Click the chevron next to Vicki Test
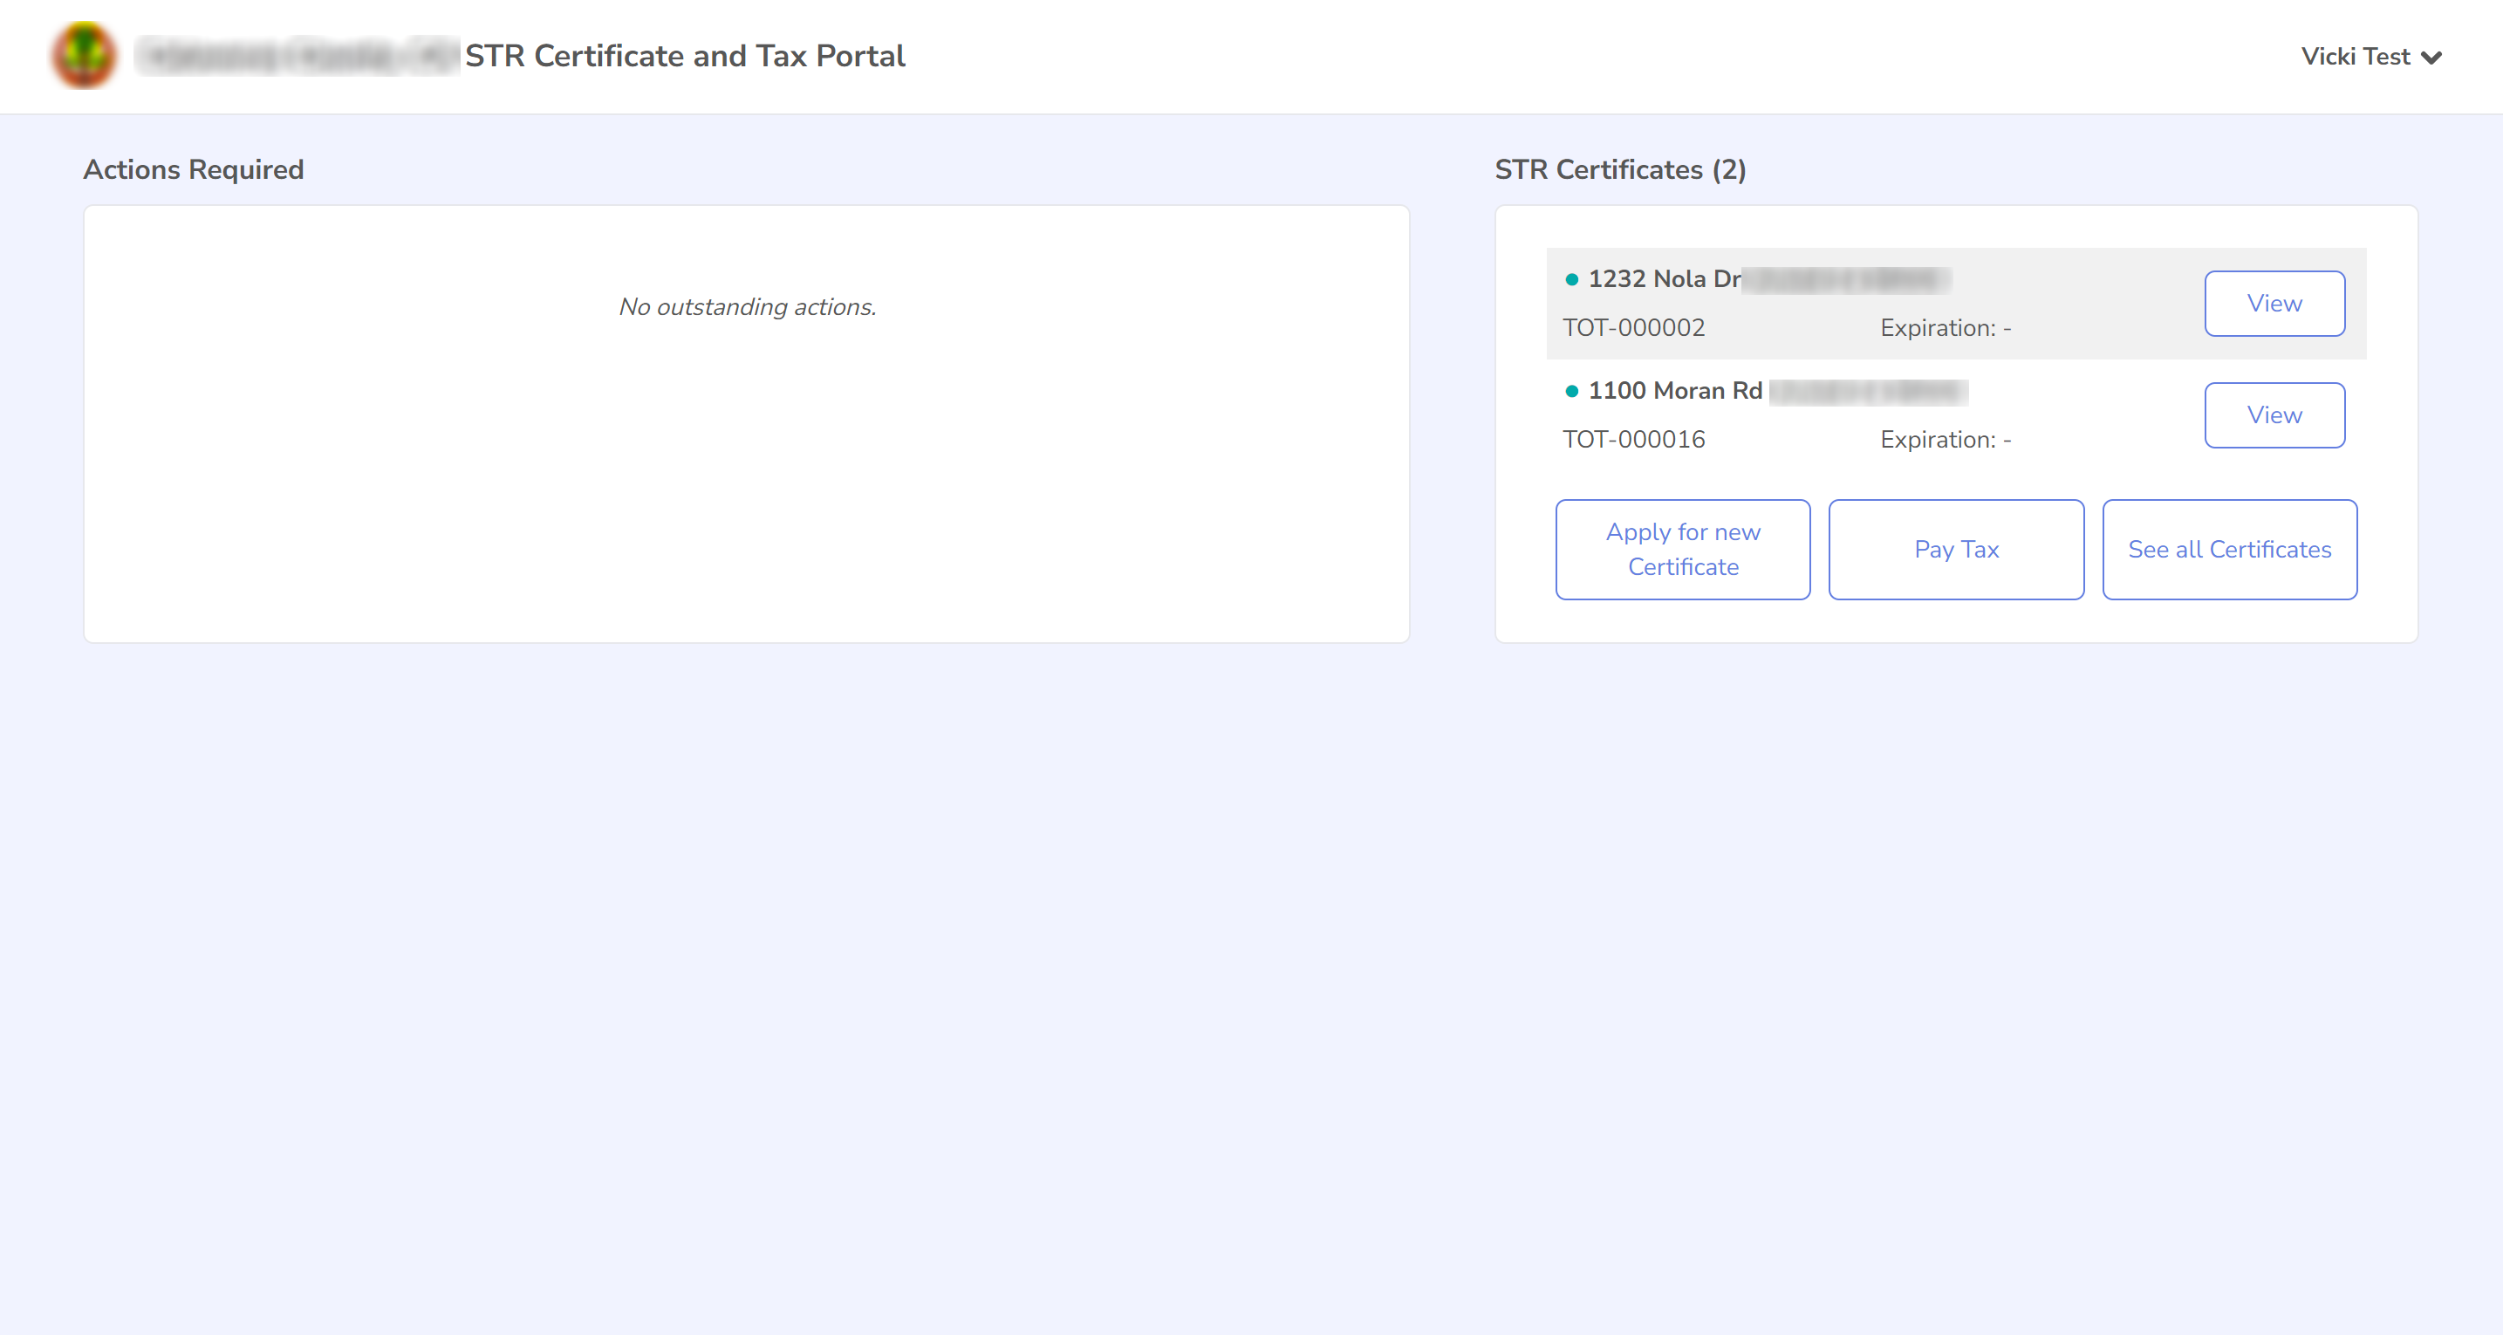The image size is (2503, 1335). (2431, 58)
